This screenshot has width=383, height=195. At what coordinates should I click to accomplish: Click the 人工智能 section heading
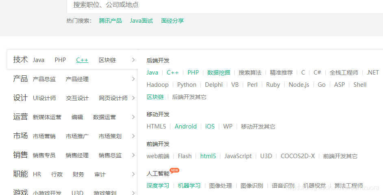click(158, 174)
